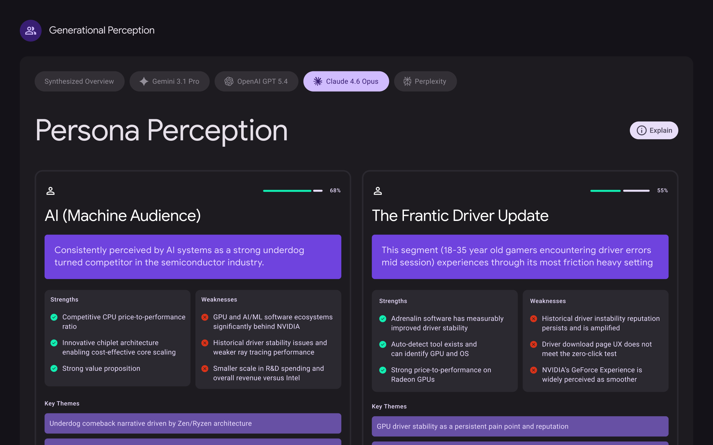The height and width of the screenshot is (445, 713).
Task: Click the Weaknesses label in AI (Machine Audience)
Action: coord(219,300)
